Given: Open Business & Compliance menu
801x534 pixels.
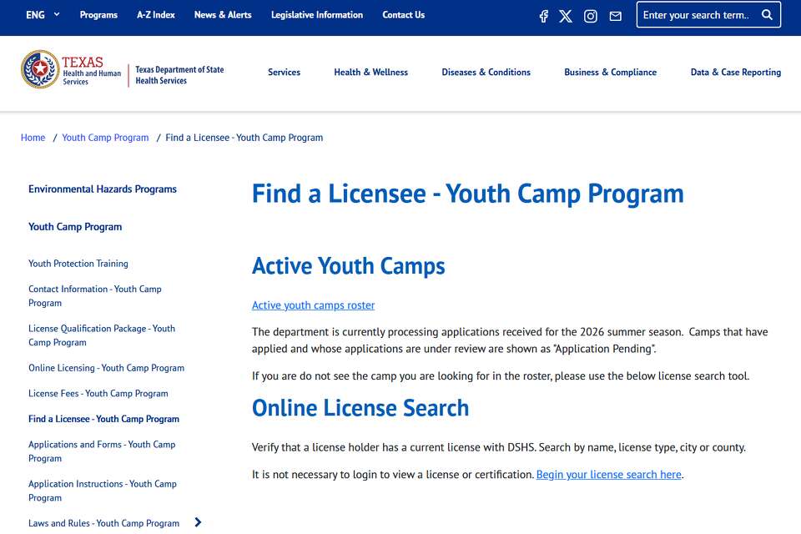Looking at the screenshot, I should click(611, 72).
